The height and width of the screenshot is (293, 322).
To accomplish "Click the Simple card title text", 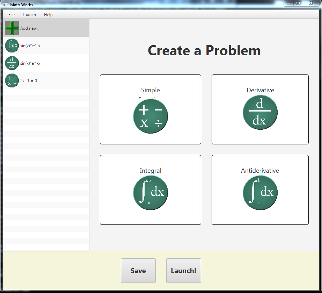I will [x=150, y=90].
